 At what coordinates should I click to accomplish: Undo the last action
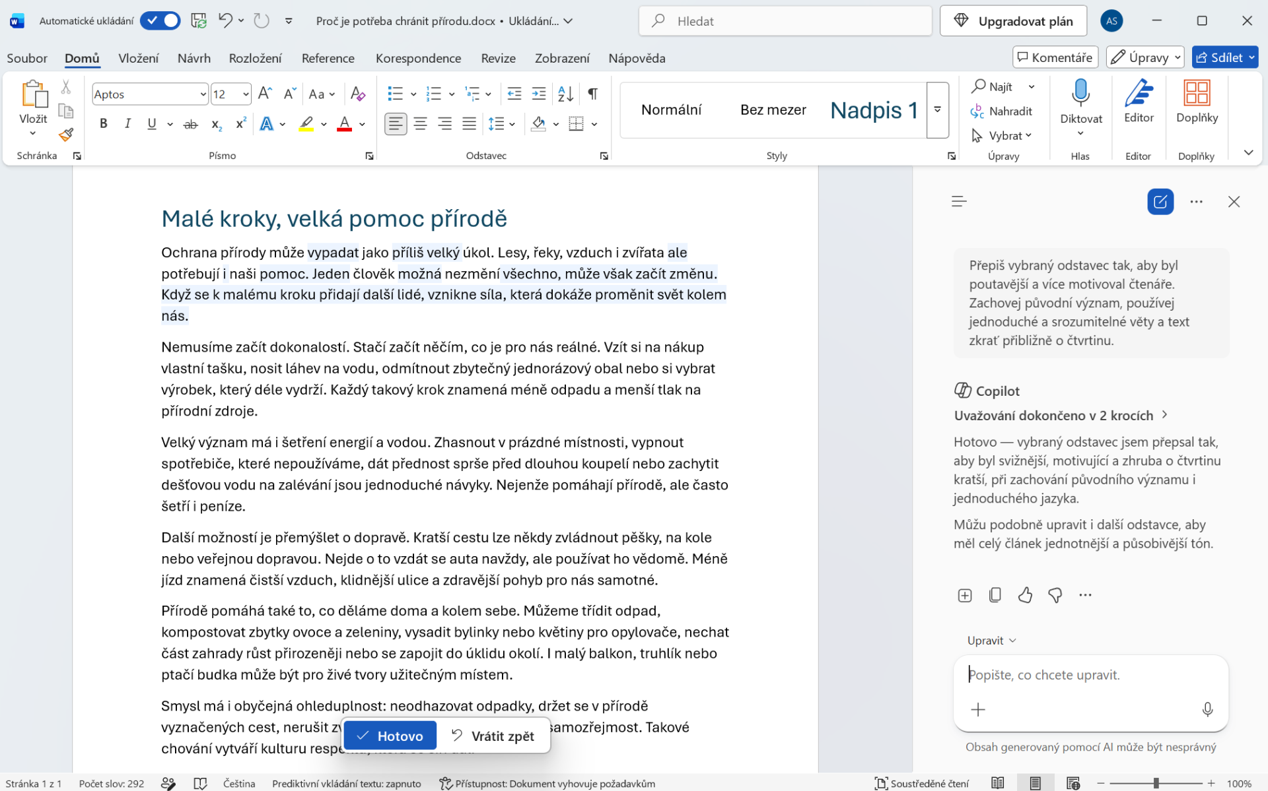(x=225, y=20)
